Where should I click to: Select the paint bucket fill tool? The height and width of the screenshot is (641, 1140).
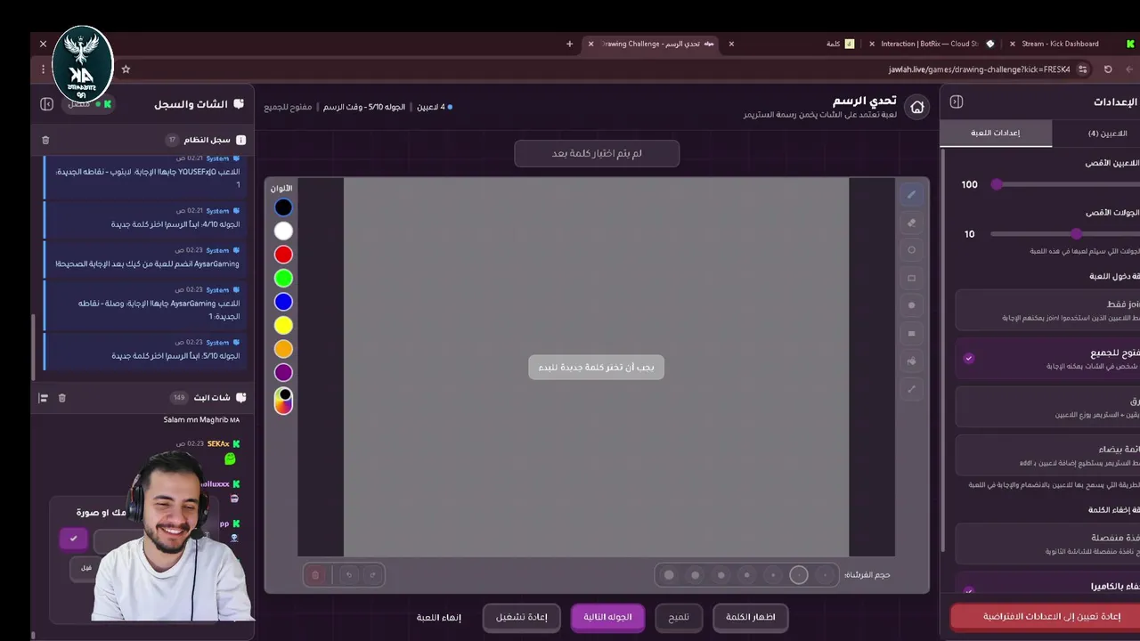click(x=911, y=361)
